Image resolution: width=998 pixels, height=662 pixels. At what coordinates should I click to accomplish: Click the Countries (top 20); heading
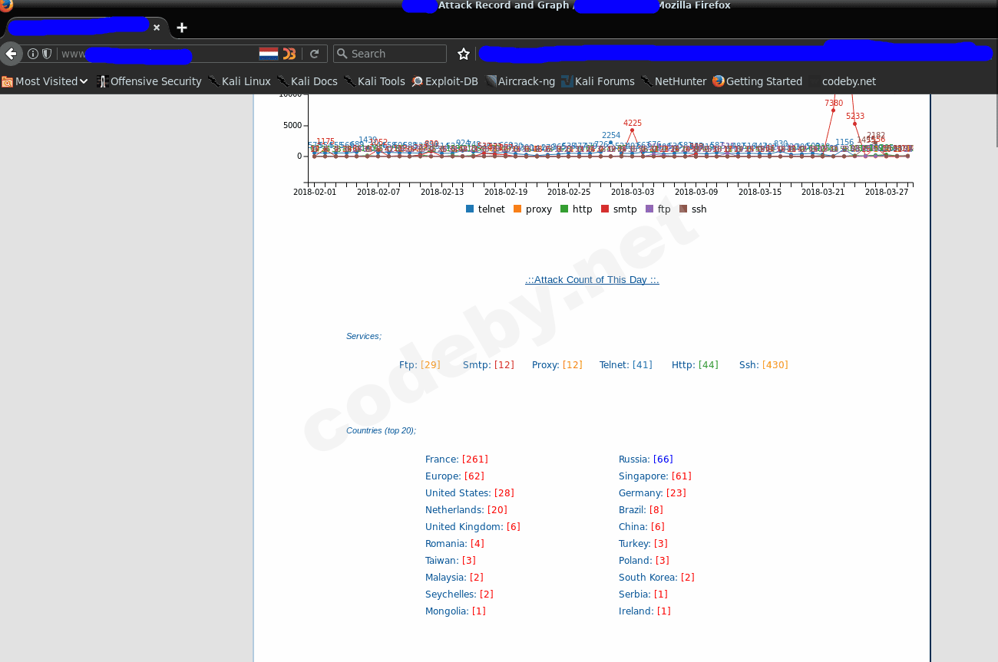(x=381, y=430)
